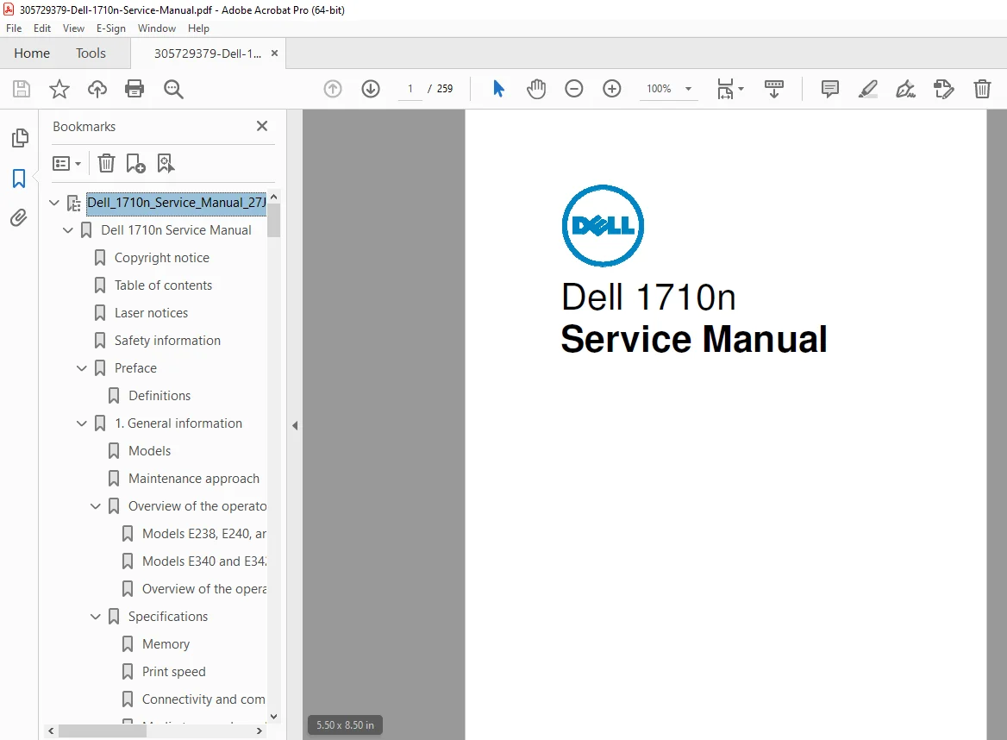Viewport: 1007px width, 740px height.
Task: Open bookmarks options dropdown menu
Action: (66, 163)
